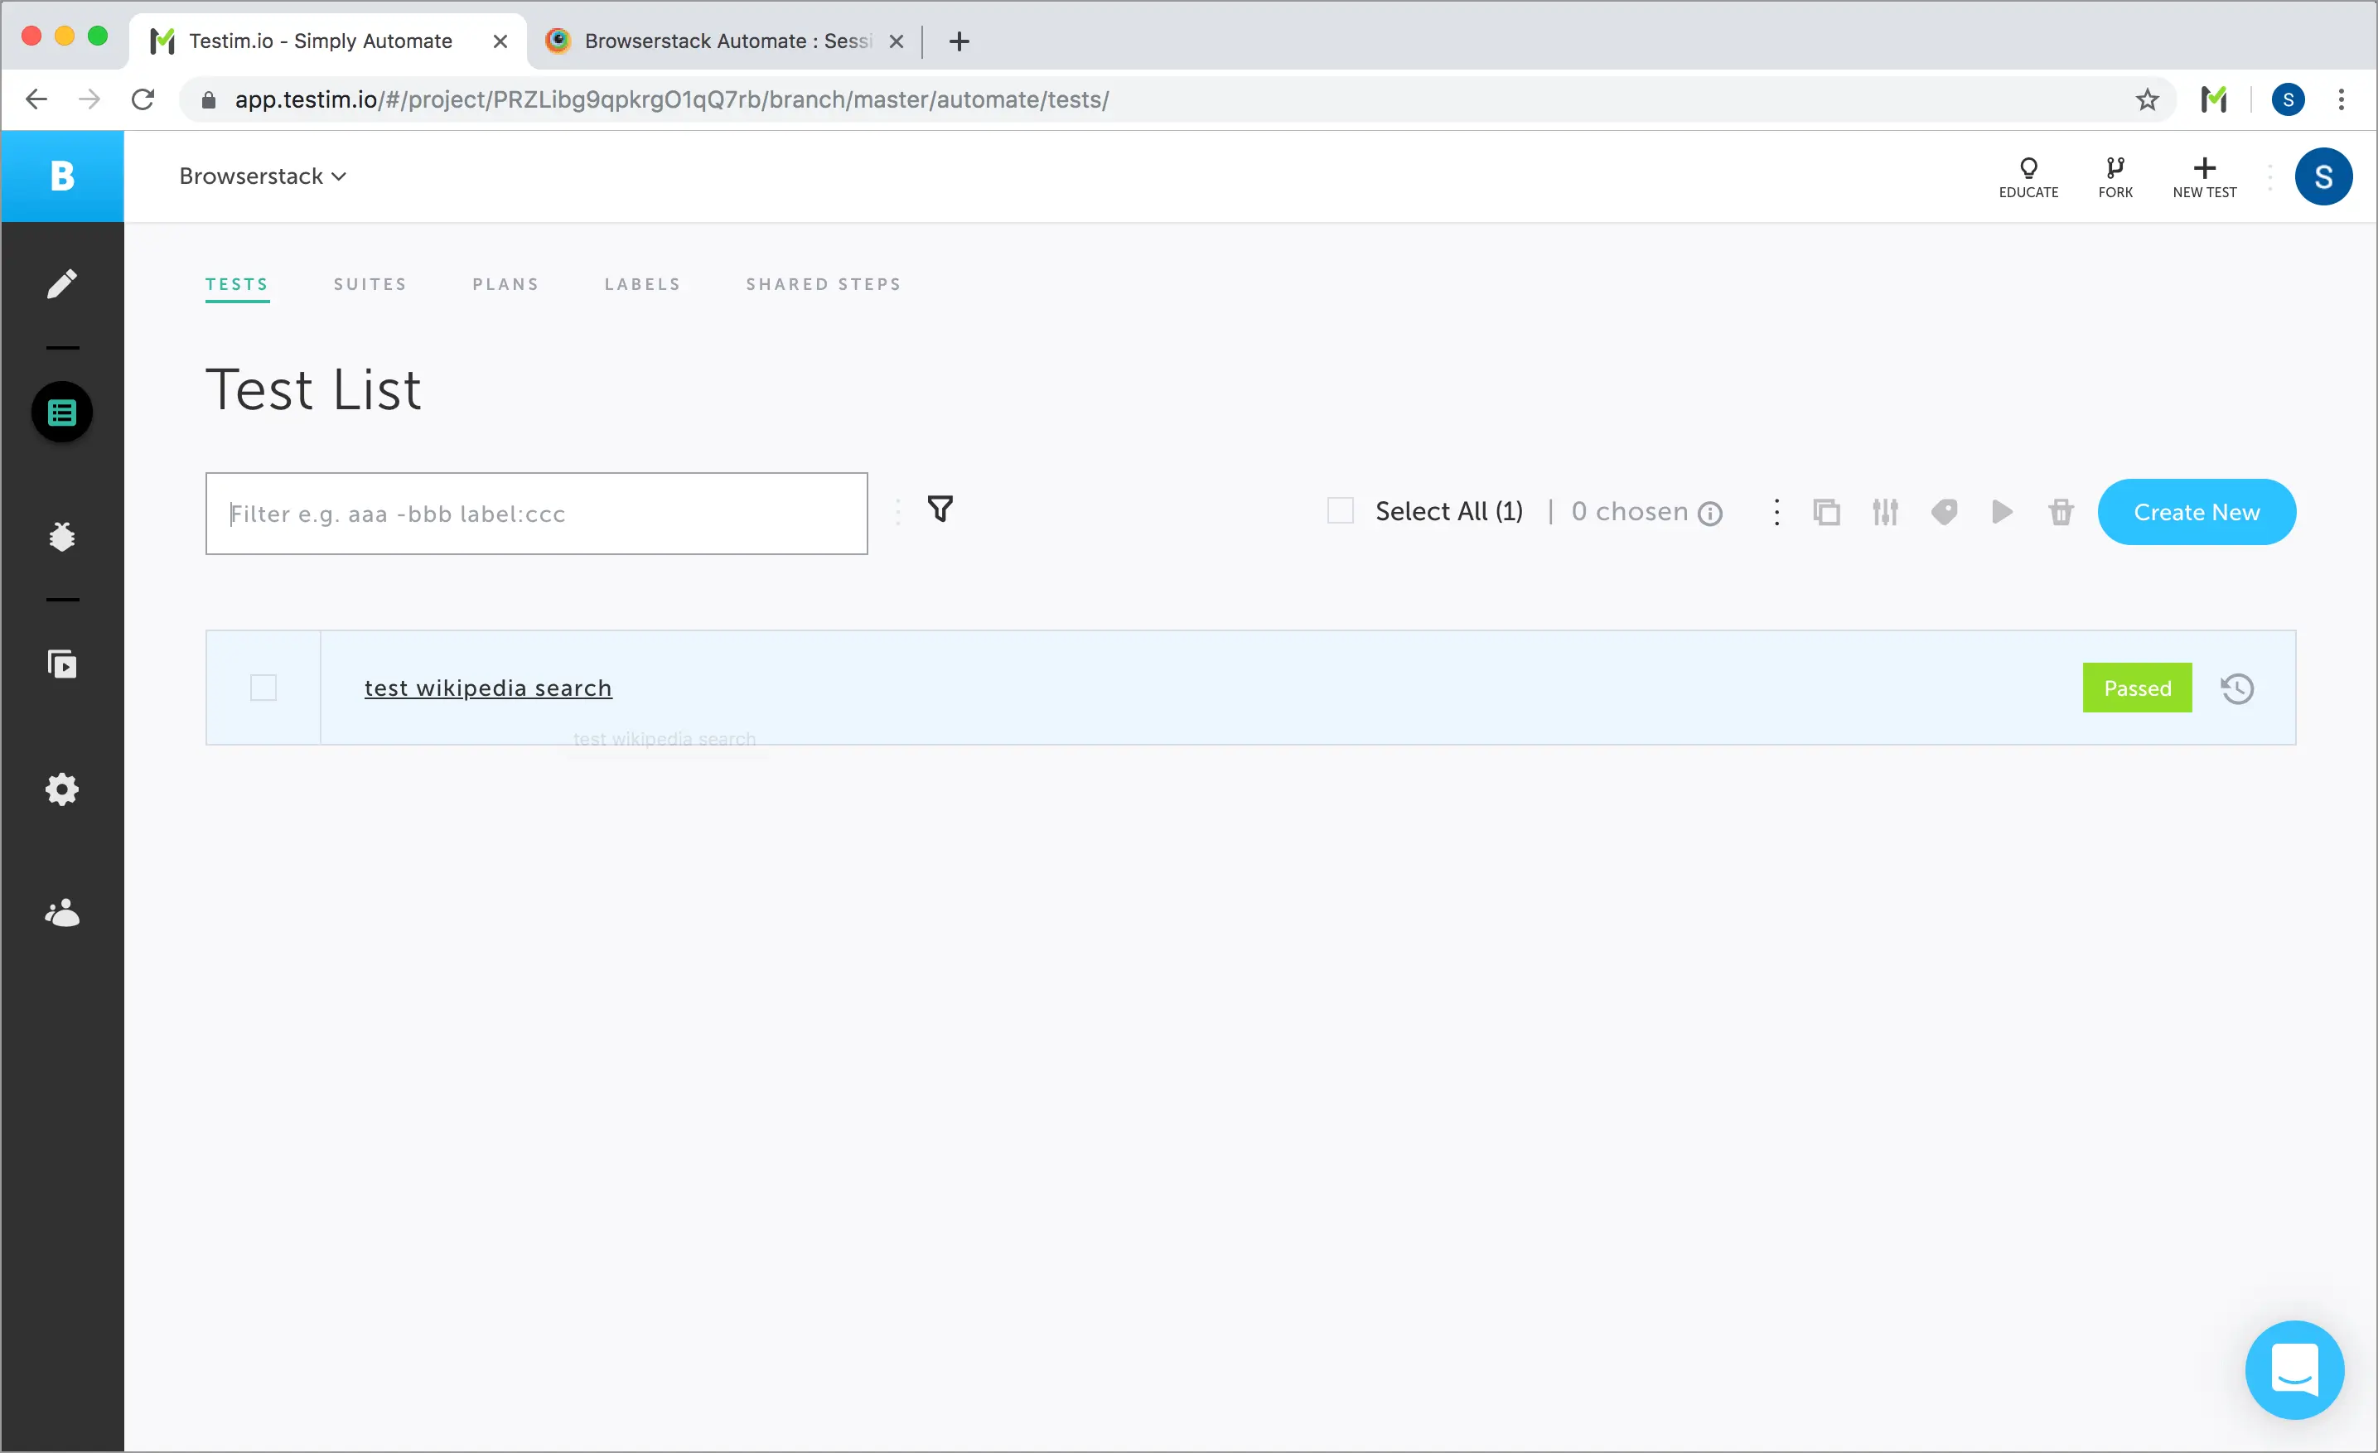
Task: Run selected tests with play icon
Action: [2002, 511]
